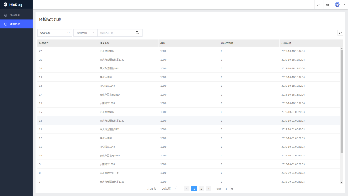Click the fullscreen expand icon
The height and width of the screenshot is (196, 348).
coord(318,5)
